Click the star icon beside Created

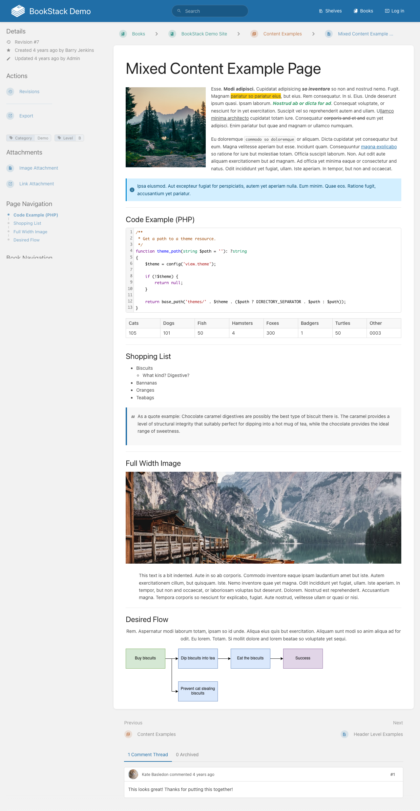click(x=9, y=50)
